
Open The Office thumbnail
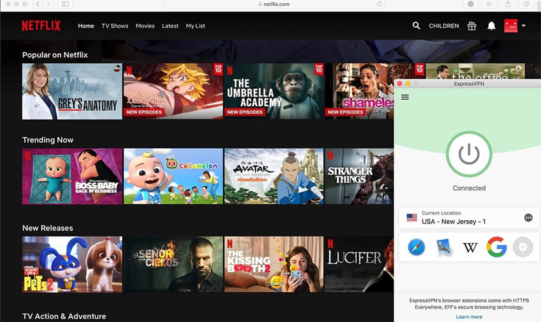(x=475, y=71)
